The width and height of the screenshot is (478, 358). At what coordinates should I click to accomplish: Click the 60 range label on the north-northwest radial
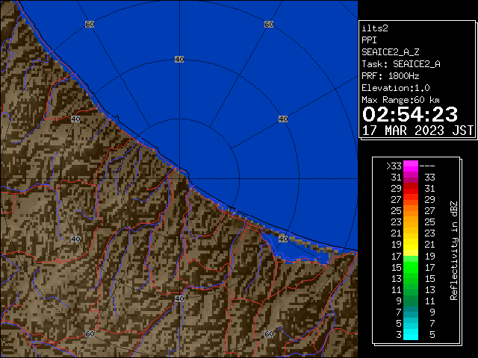click(90, 25)
